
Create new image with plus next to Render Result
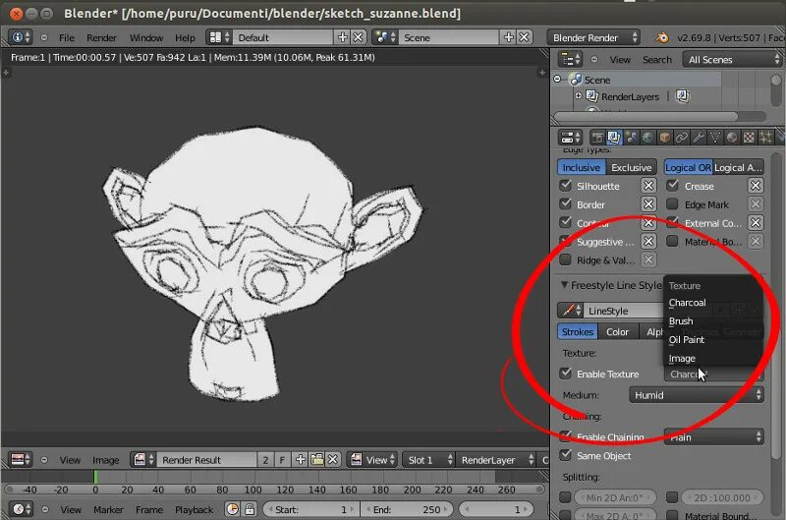coord(301,459)
